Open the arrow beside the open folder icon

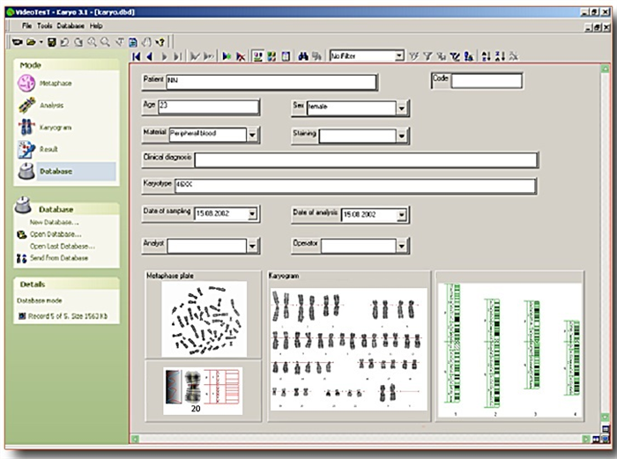click(x=41, y=42)
